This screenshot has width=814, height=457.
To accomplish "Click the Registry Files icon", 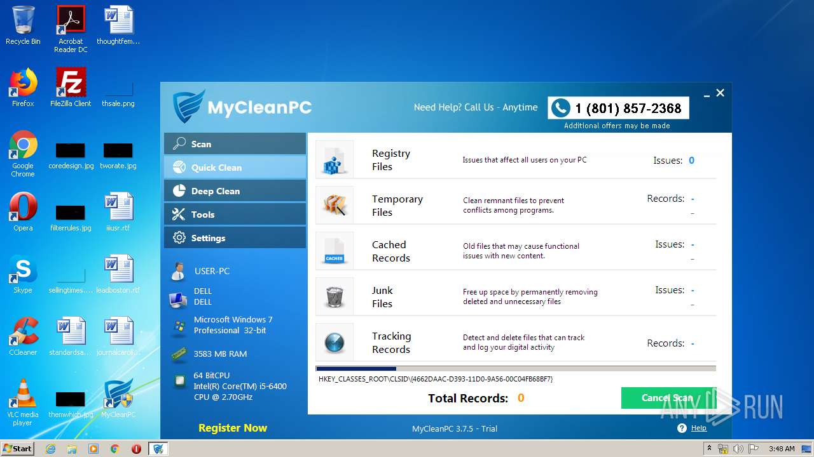I will (x=335, y=159).
